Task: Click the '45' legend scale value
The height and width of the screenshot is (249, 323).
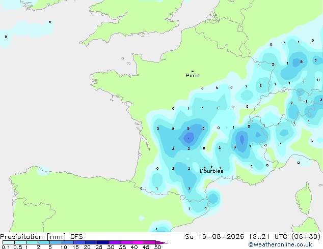Action: pos(146,247)
